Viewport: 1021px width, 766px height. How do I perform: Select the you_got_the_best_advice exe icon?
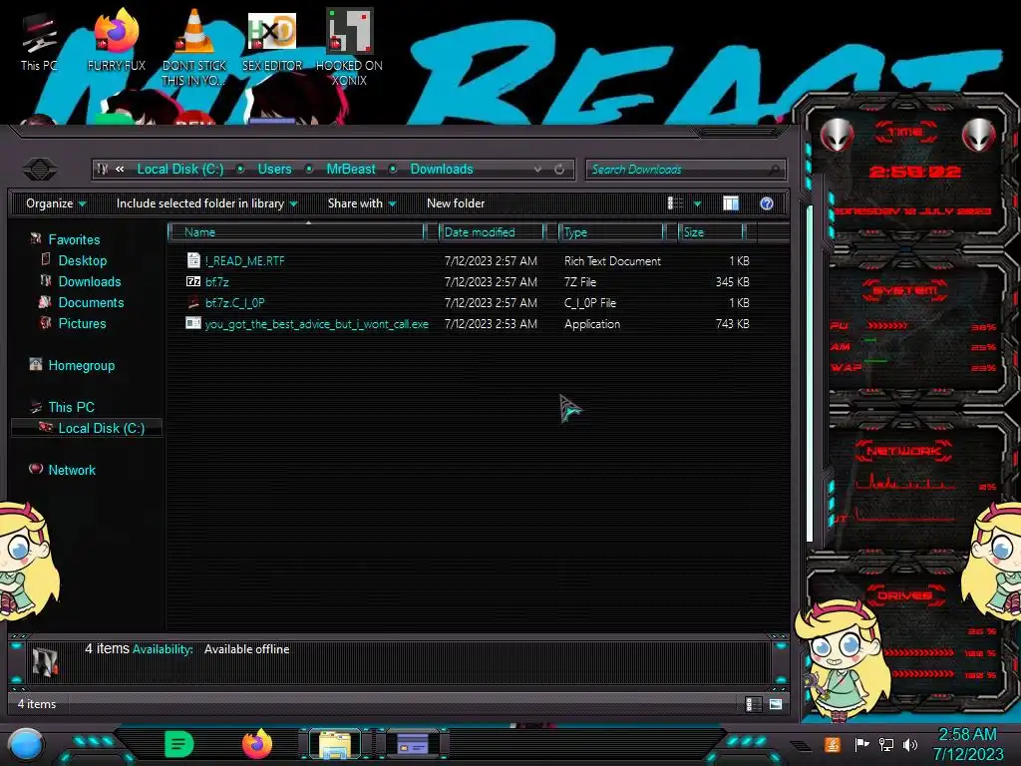click(x=193, y=323)
